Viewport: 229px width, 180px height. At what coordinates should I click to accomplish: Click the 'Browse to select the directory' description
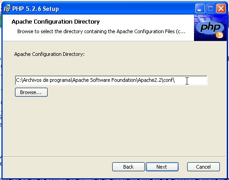point(101,31)
